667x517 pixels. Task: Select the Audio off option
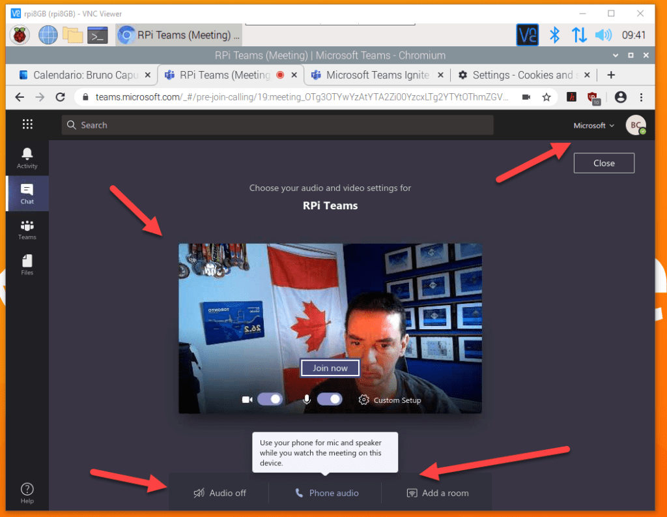(220, 493)
